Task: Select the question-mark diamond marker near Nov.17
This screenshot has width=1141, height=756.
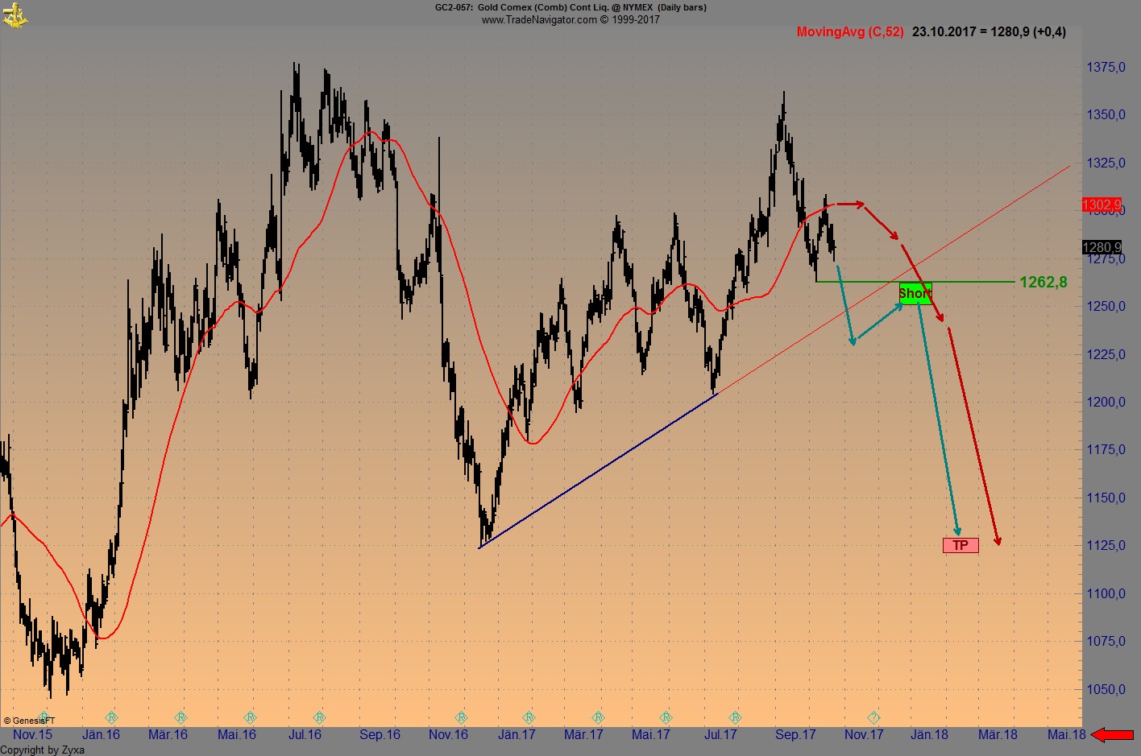Action: pos(873,717)
